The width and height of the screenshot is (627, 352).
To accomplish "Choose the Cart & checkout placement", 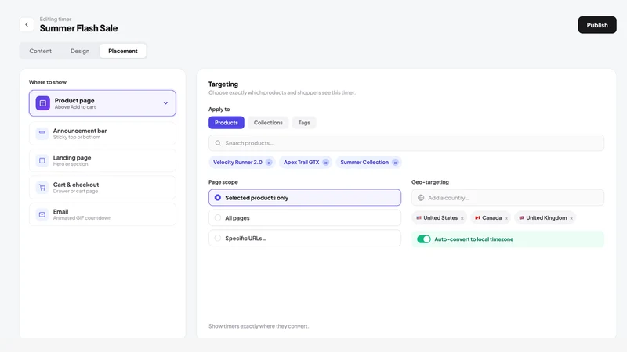I will point(103,188).
